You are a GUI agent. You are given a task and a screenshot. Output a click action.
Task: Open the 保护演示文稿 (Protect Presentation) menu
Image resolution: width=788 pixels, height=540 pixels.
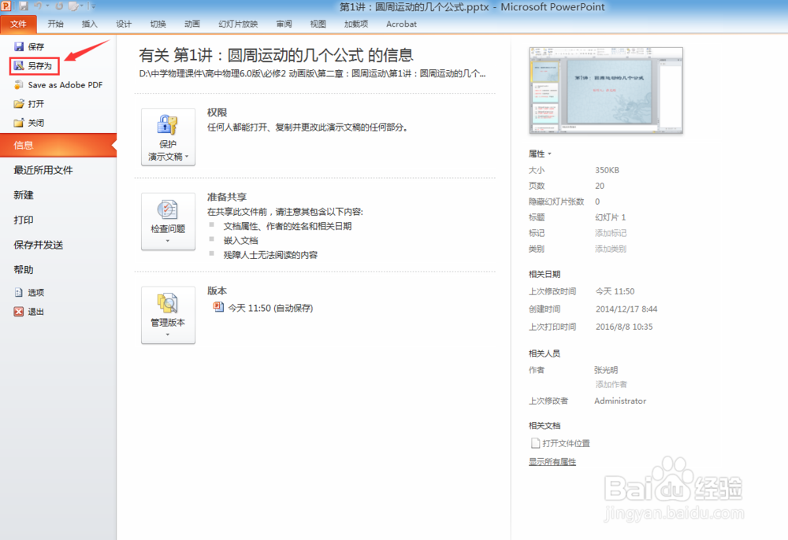[168, 137]
